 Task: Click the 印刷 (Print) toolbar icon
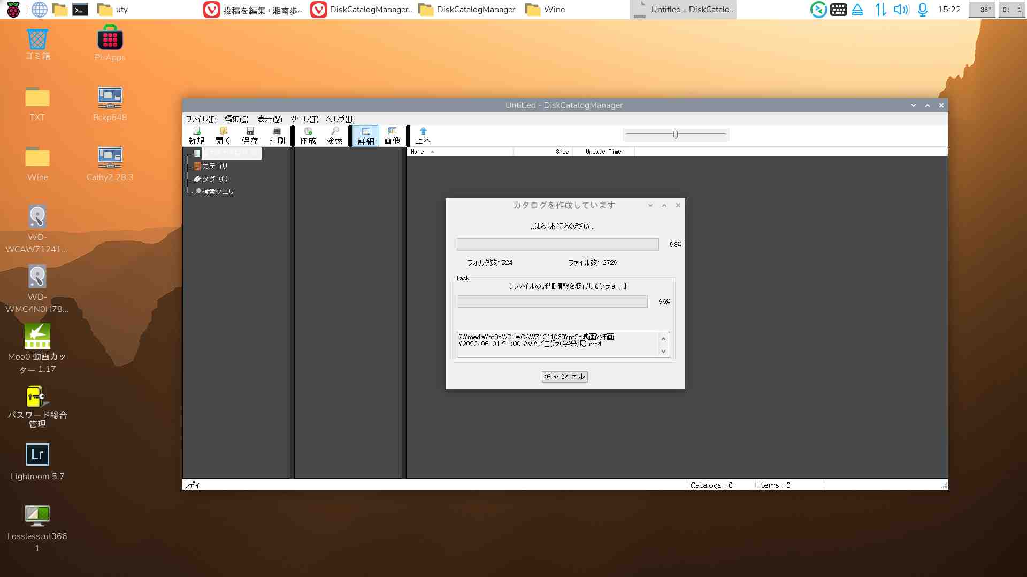click(277, 135)
